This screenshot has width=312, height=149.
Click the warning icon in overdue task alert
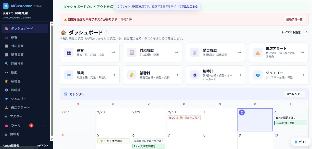[x=65, y=20]
